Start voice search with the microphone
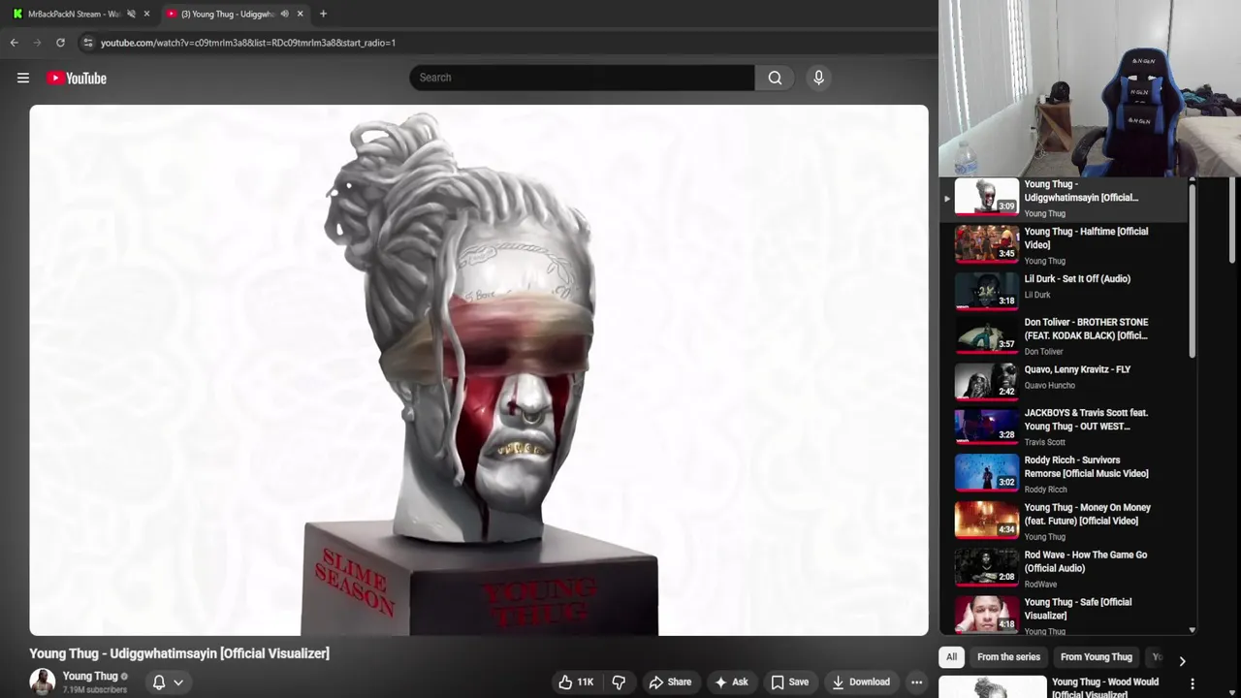 (x=818, y=78)
